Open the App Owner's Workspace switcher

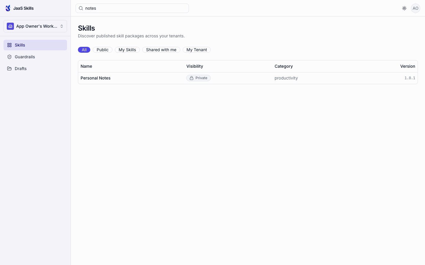click(35, 26)
